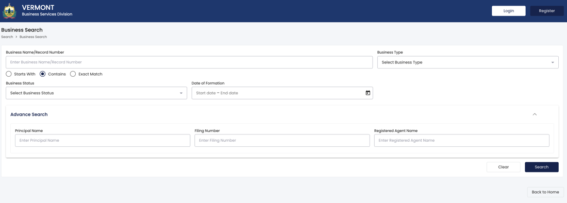Collapse the Advance Search section chevron
The width and height of the screenshot is (567, 203).
point(535,114)
